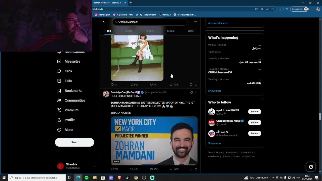Screen dimensions: 322x181
Task: Launch Discord from the taskbar
Action: click(x=111, y=178)
